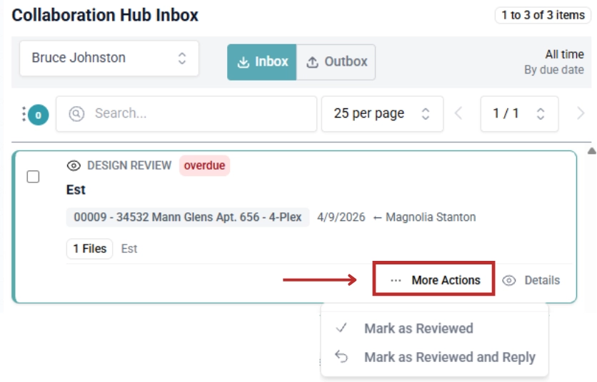Click the overdue status badge
This screenshot has width=597, height=382.
pos(204,166)
